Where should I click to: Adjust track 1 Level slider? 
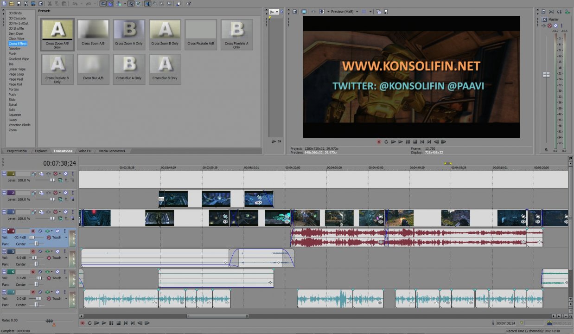pos(52,180)
